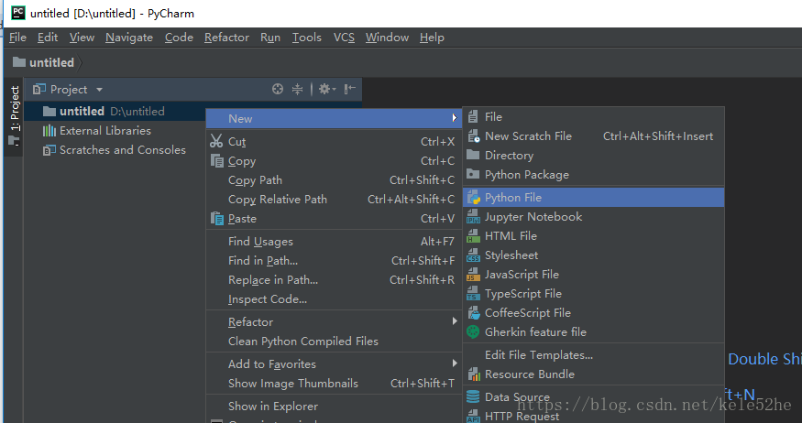Open the File menu
802x423 pixels.
[18, 38]
